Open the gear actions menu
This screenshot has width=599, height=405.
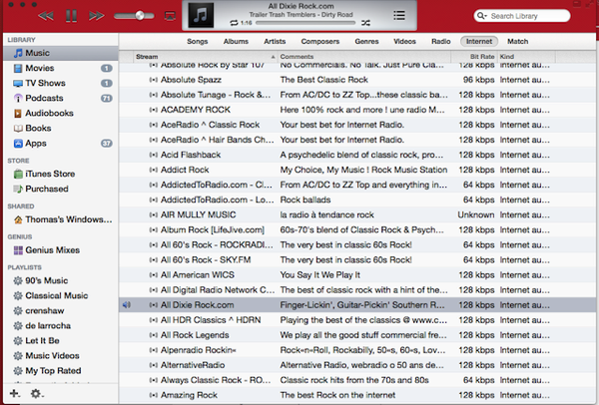[x=37, y=394]
